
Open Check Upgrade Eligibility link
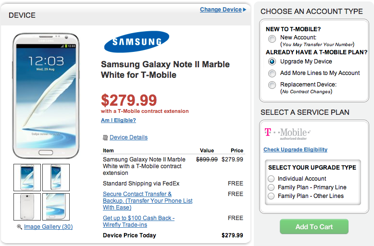point(295,149)
